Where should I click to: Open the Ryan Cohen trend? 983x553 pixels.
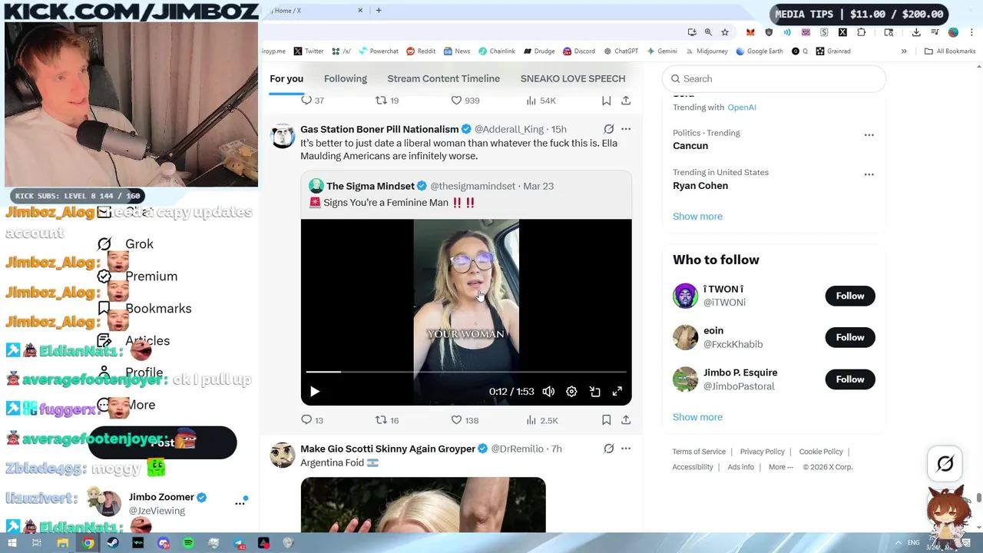700,185
